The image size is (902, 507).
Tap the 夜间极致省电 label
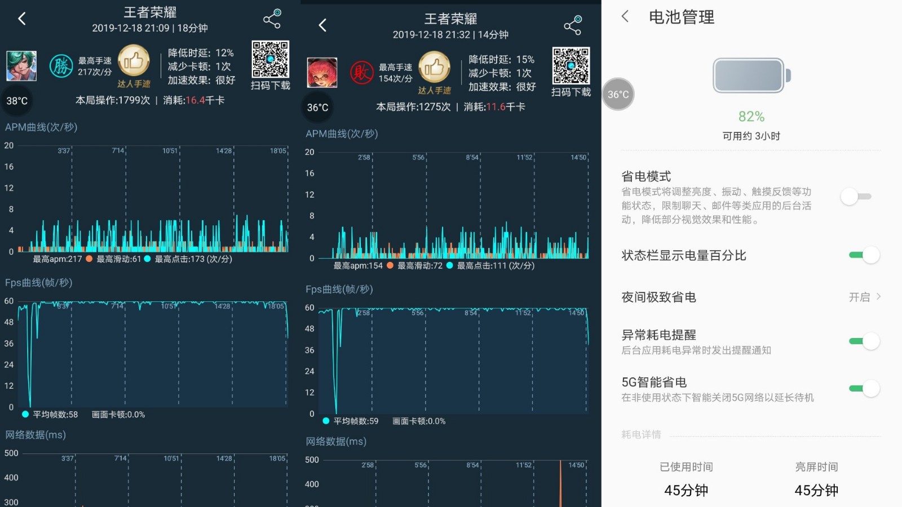point(658,297)
